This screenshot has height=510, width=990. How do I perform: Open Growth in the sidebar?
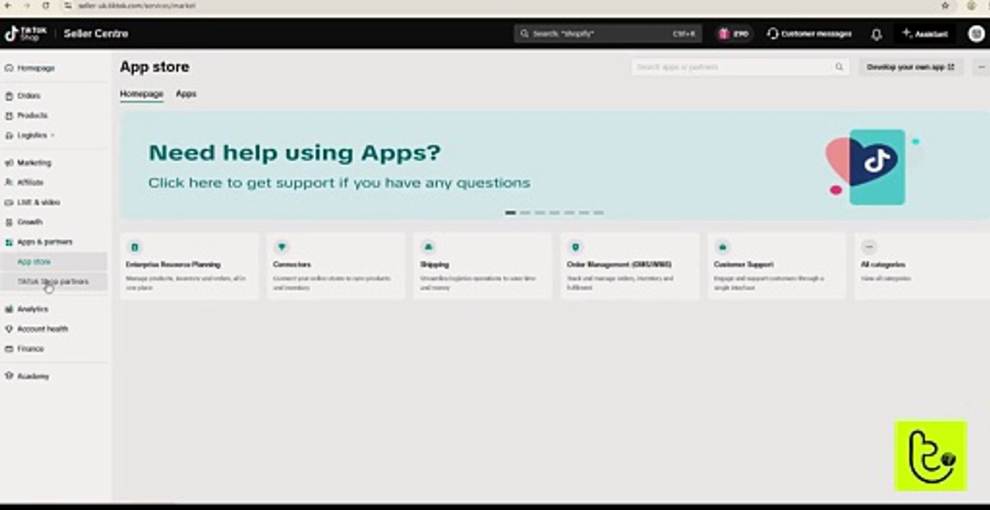(x=30, y=222)
